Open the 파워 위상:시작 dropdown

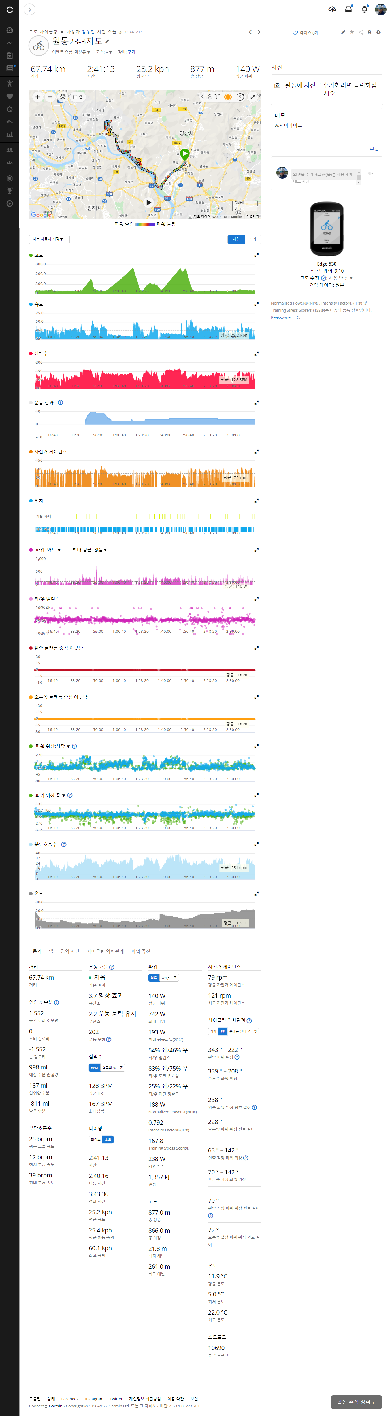tap(52, 746)
